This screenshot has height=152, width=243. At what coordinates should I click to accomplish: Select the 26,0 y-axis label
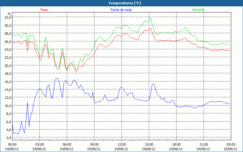coord(8,41)
